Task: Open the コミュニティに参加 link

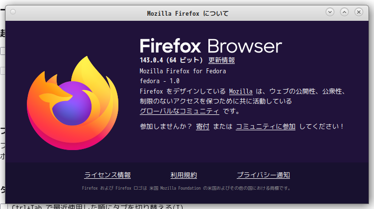Action: 266,126
